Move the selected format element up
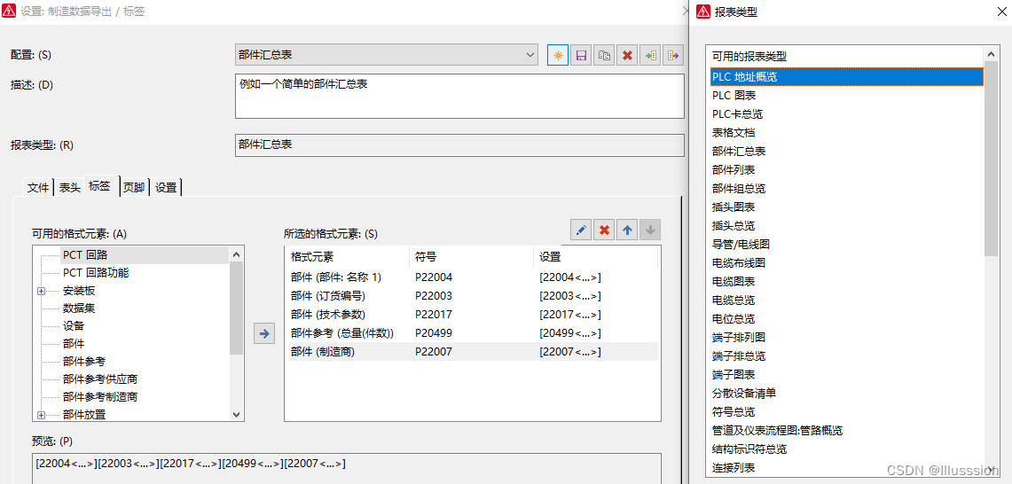1012x484 pixels. [x=627, y=230]
